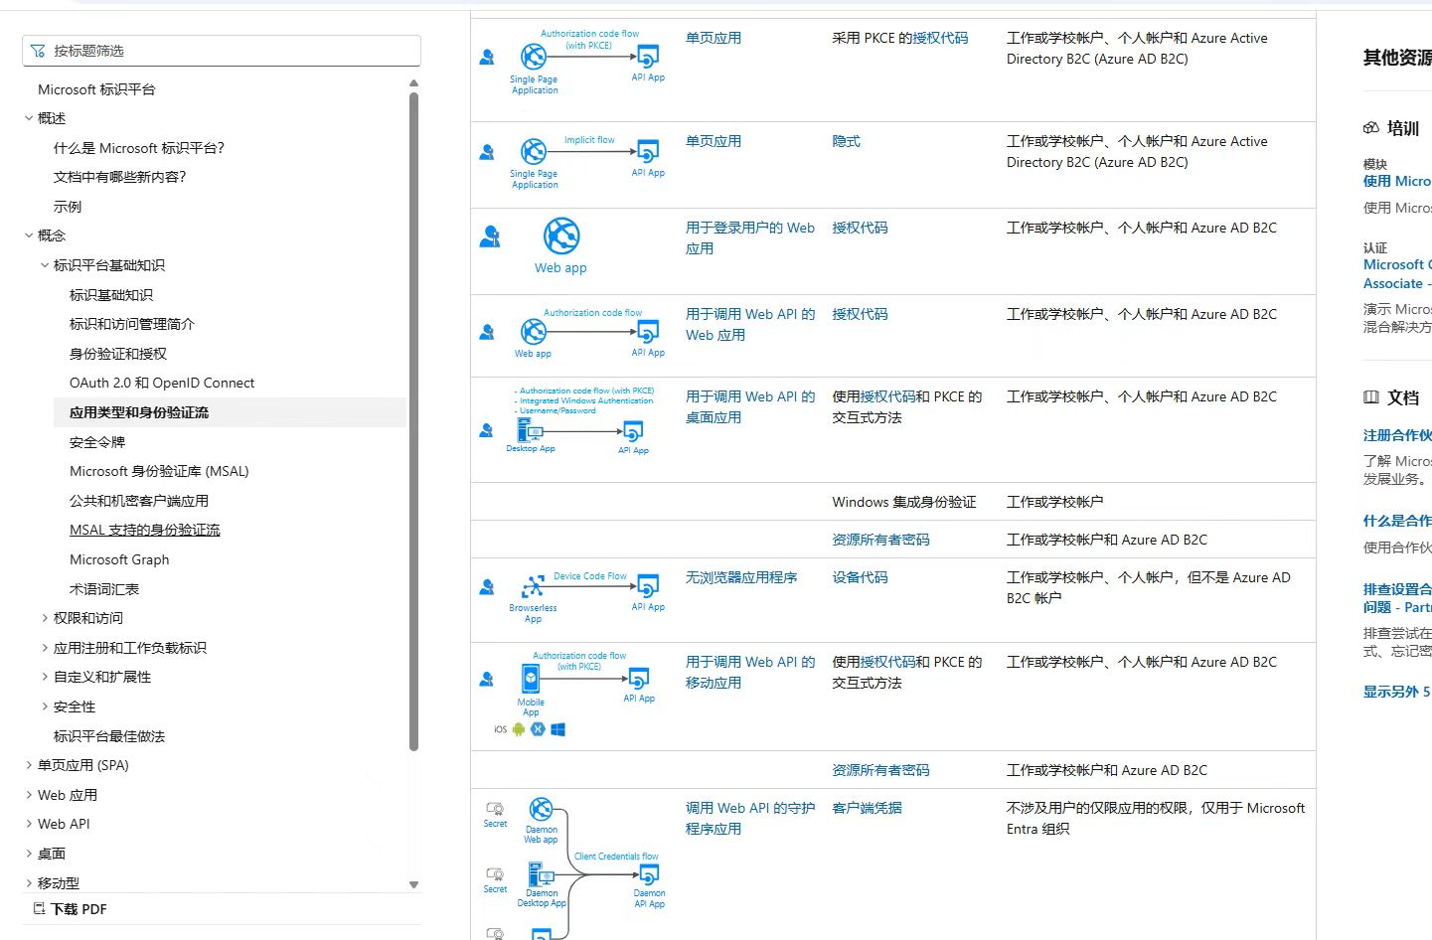Image resolution: width=1432 pixels, height=940 pixels.
Task: Click the 按标题筛选 filter input
Action: pos(222,51)
